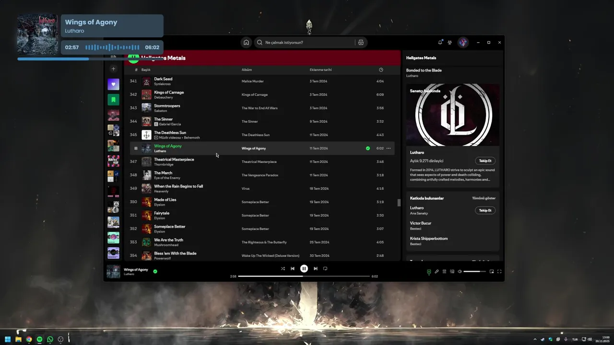Open Lutharo artist image in Sanatçı hakkında
The height and width of the screenshot is (345, 614).
(453, 115)
